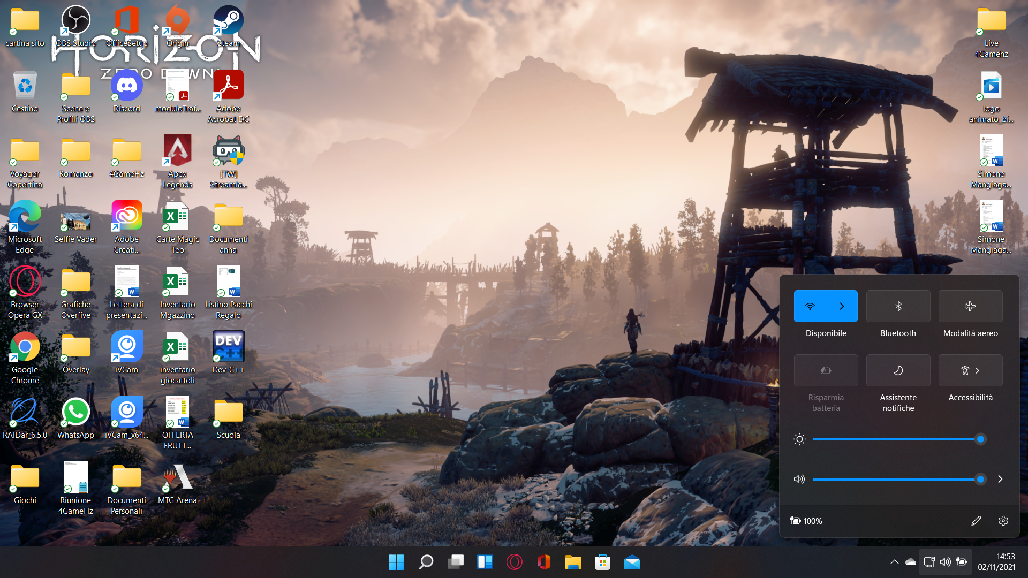Image resolution: width=1028 pixels, height=578 pixels.
Task: Open the Grafiche Overfive folder
Action: (x=75, y=293)
